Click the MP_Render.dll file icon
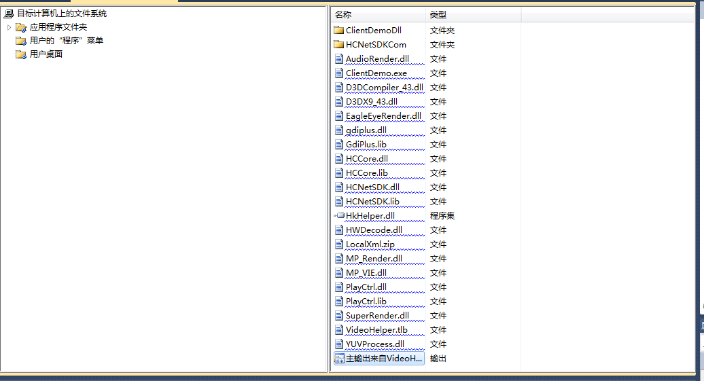 [x=339, y=259]
